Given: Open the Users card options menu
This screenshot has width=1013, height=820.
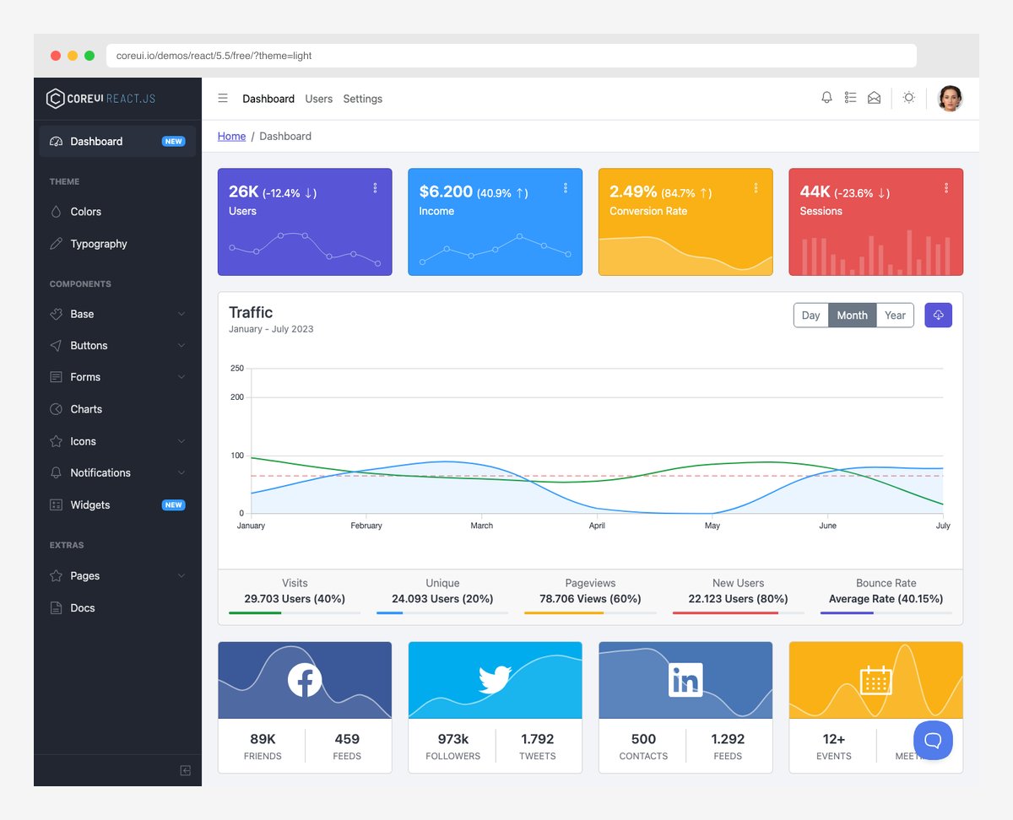Looking at the screenshot, I should (x=375, y=188).
